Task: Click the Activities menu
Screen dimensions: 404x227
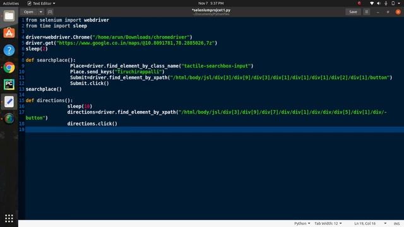Action: (11, 3)
